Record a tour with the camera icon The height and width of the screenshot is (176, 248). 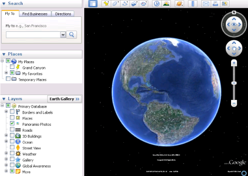(143, 3)
